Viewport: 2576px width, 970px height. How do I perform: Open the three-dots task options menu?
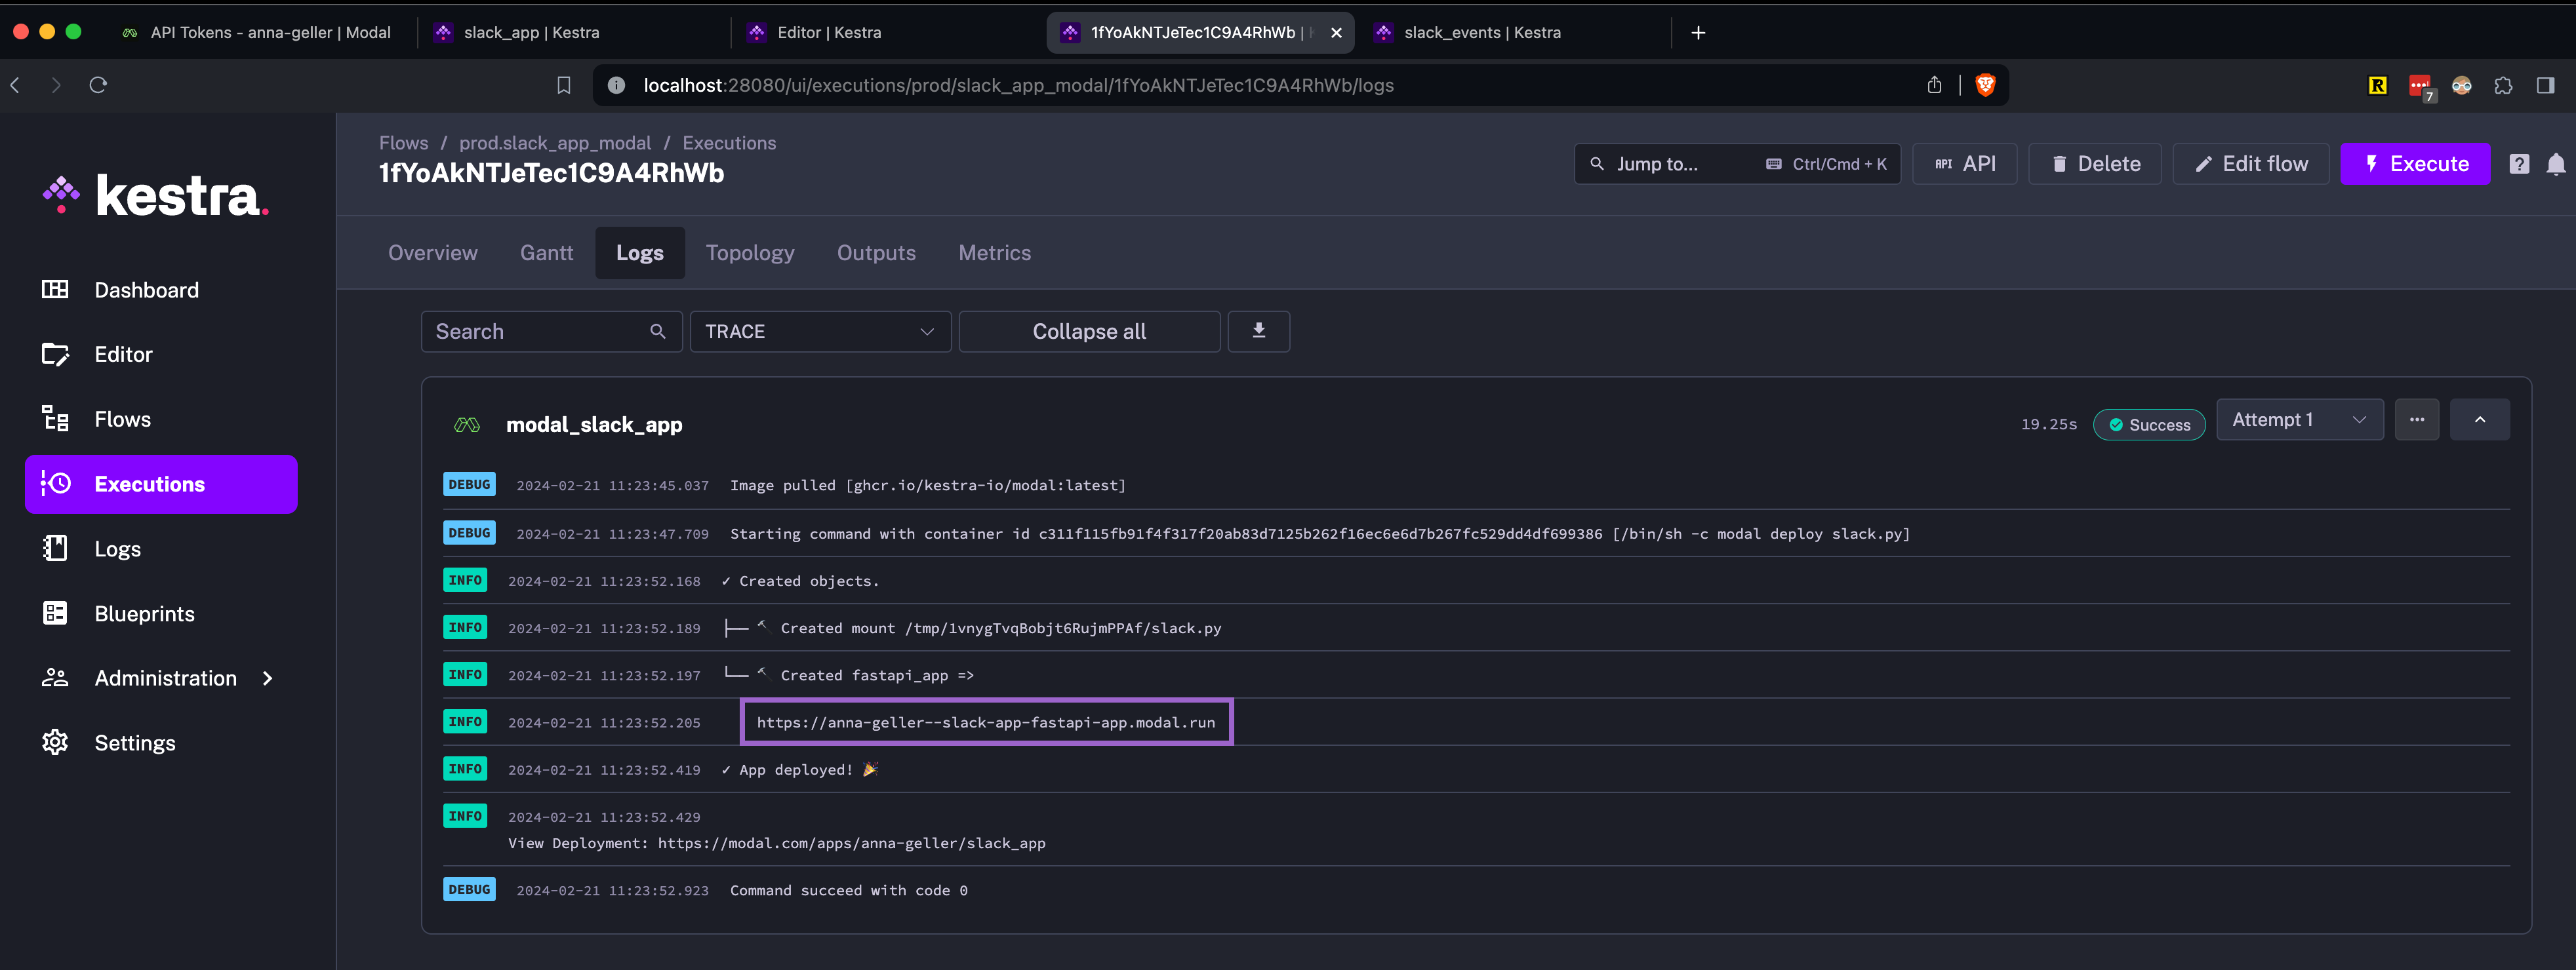(x=2416, y=419)
